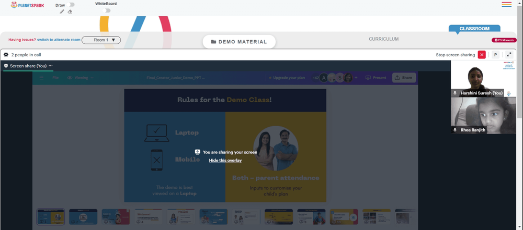This screenshot has width=523, height=230.
Task: Click the Canva Share button
Action: pos(404,78)
